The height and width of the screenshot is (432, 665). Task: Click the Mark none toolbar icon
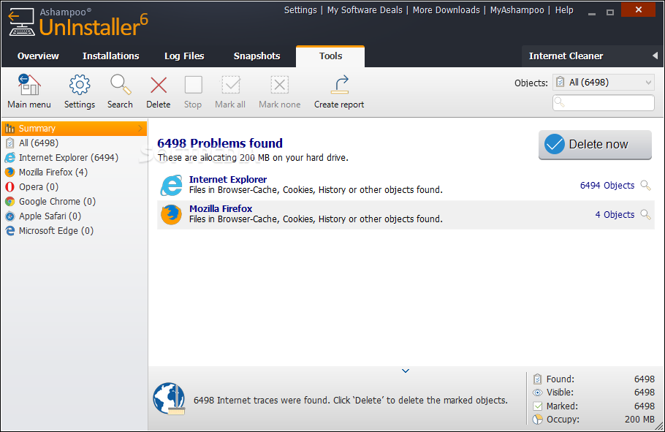pyautogui.click(x=279, y=85)
